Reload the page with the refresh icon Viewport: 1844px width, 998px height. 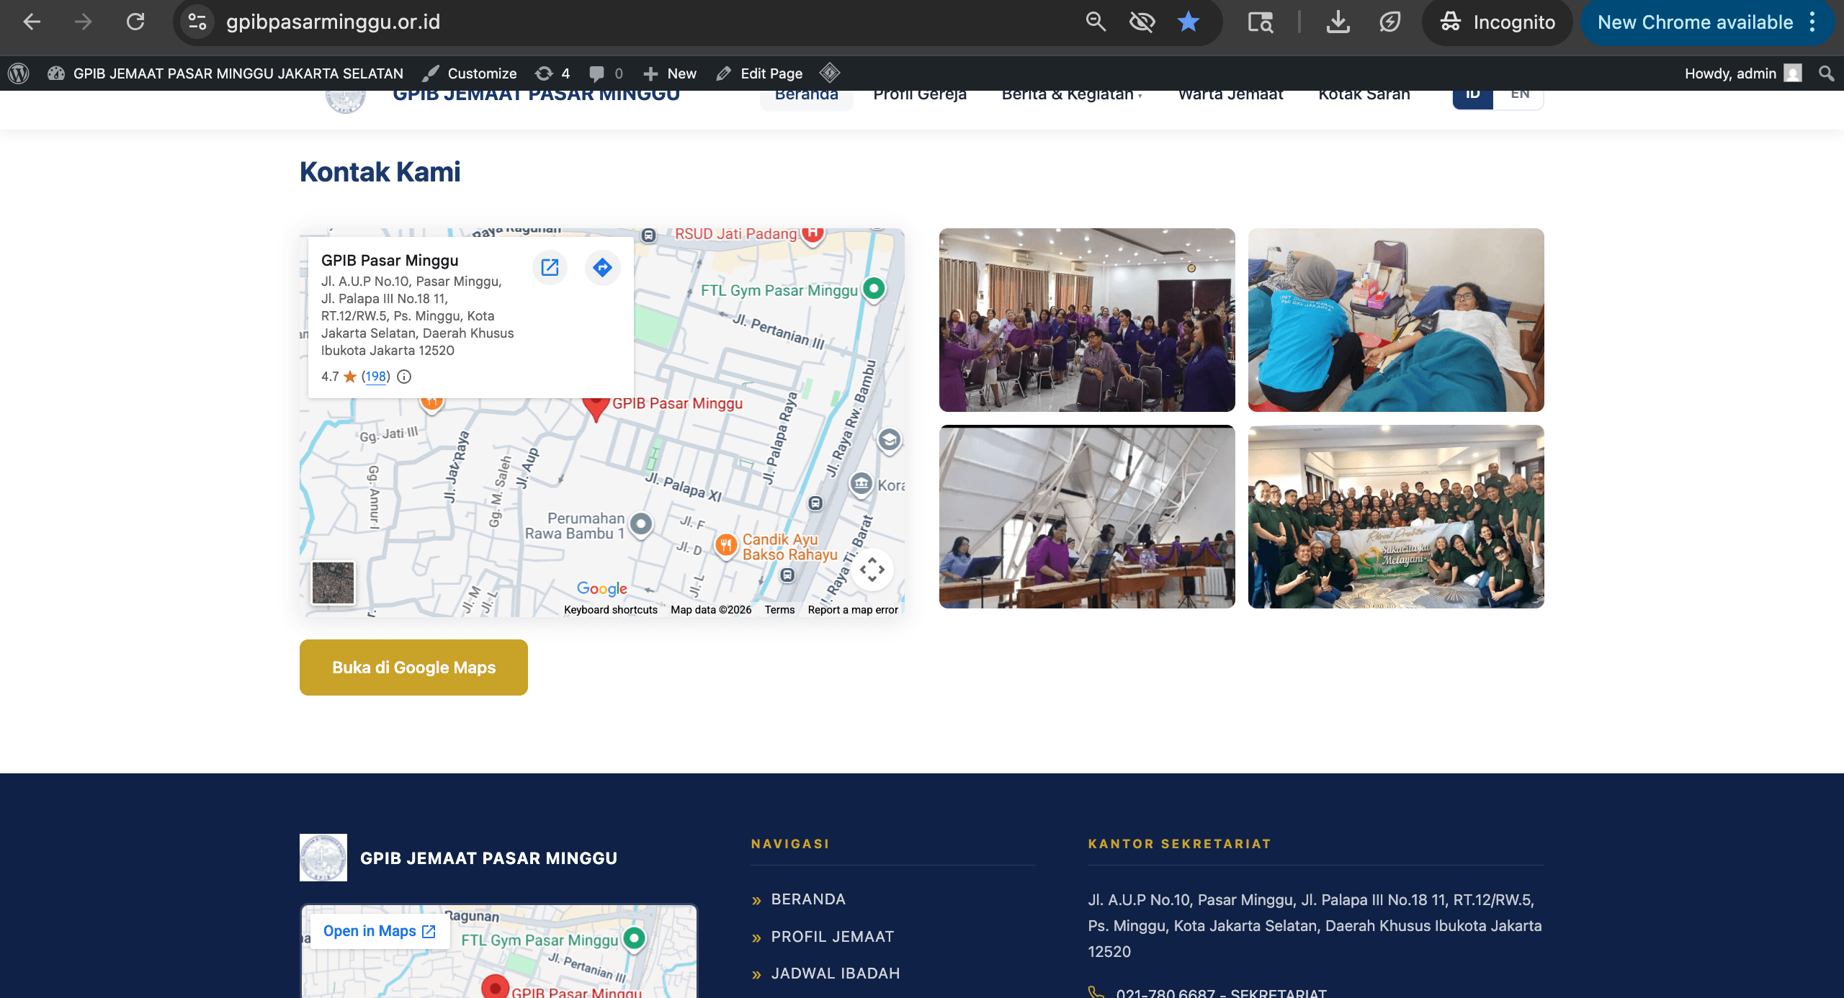coord(135,22)
